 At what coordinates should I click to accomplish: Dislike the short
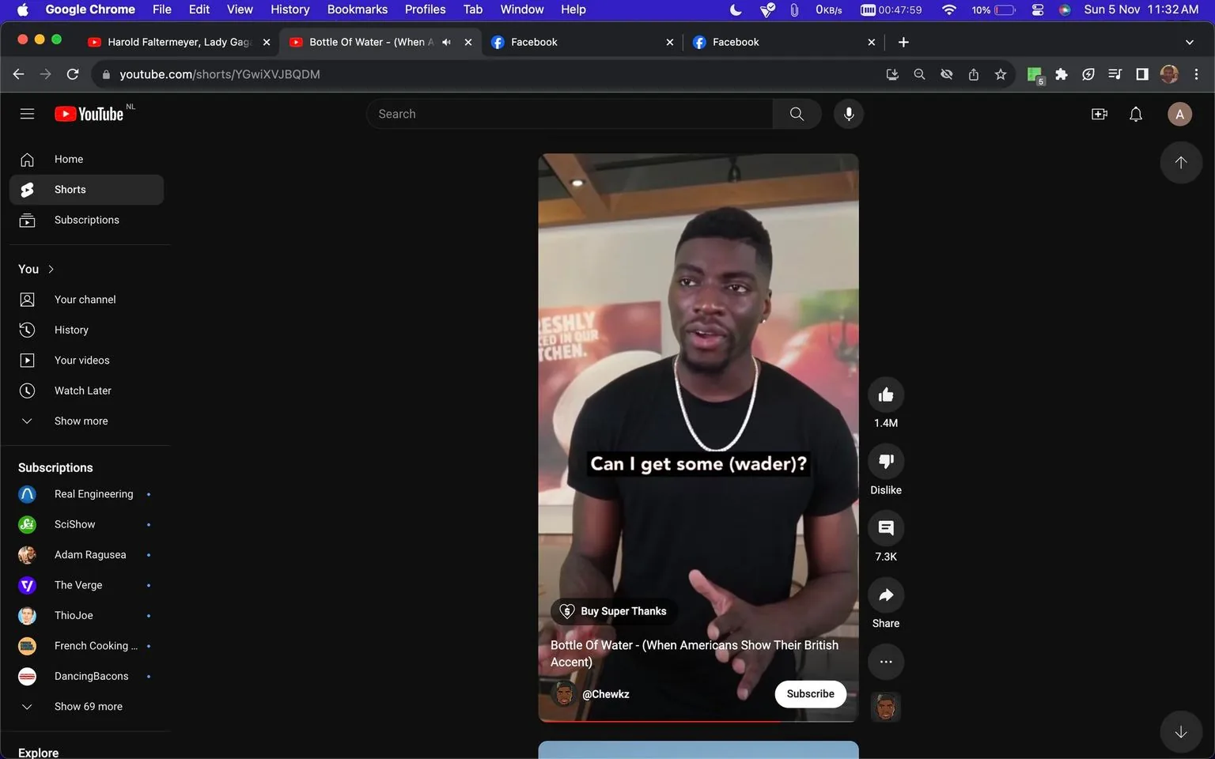tap(885, 461)
